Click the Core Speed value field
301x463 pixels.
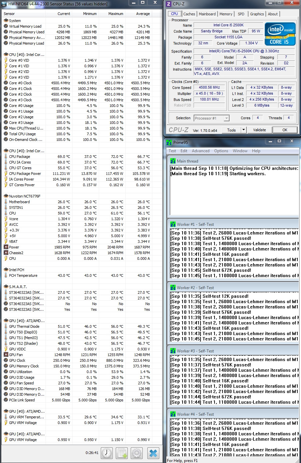coord(209,87)
